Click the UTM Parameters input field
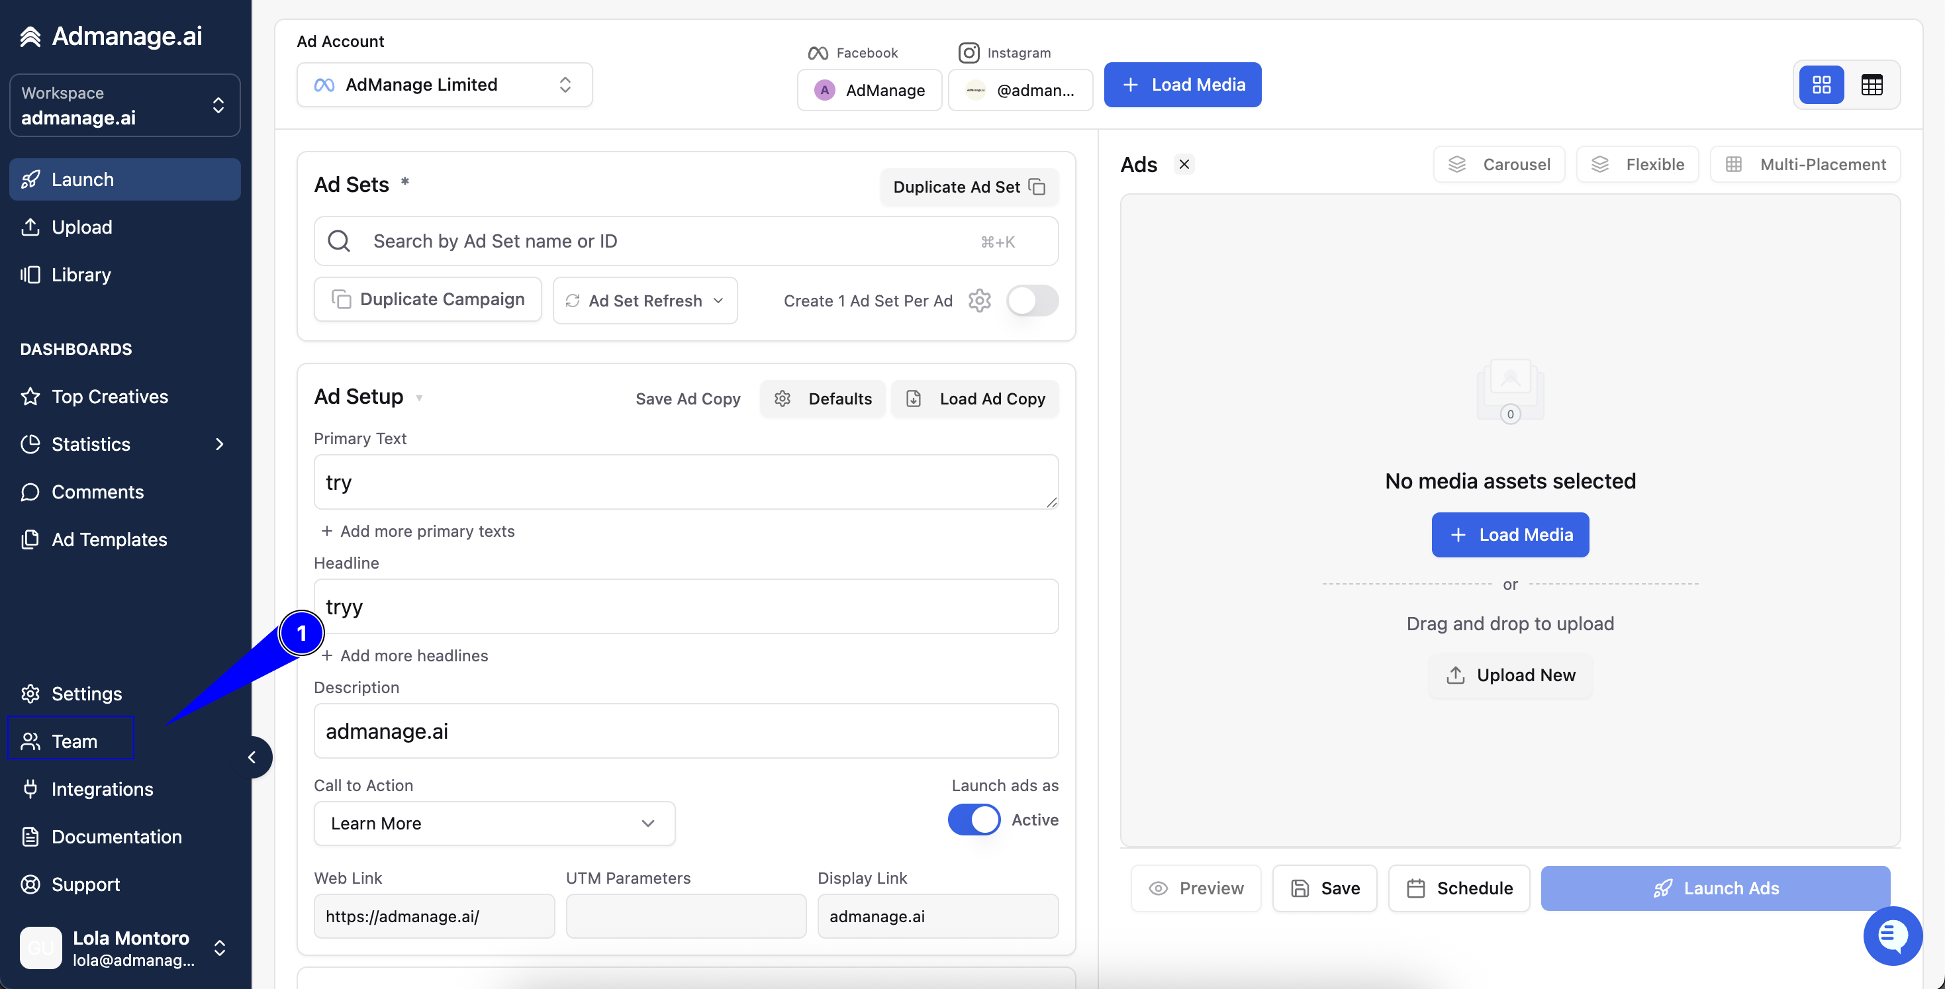 click(x=686, y=916)
